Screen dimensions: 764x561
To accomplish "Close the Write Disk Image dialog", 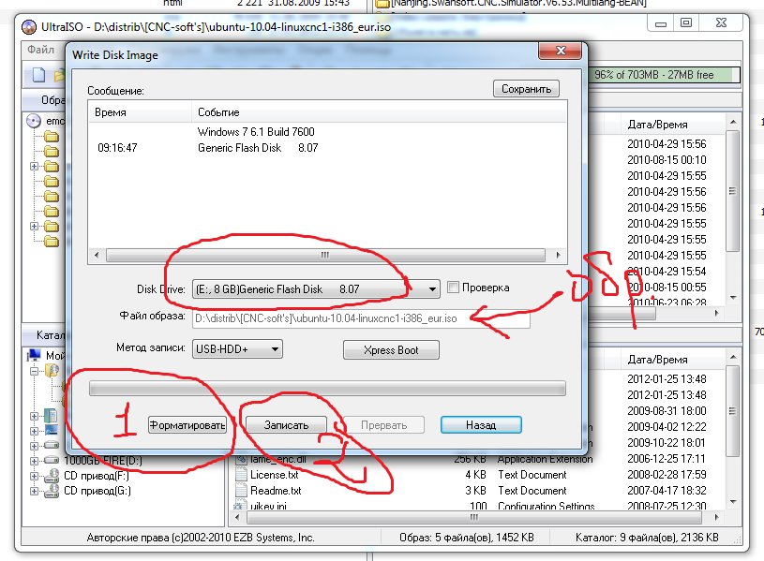I will point(561,51).
